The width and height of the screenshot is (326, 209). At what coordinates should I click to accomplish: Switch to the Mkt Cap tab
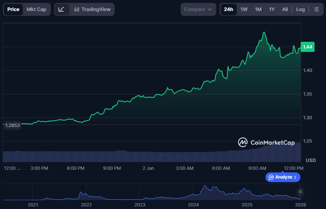pos(36,9)
